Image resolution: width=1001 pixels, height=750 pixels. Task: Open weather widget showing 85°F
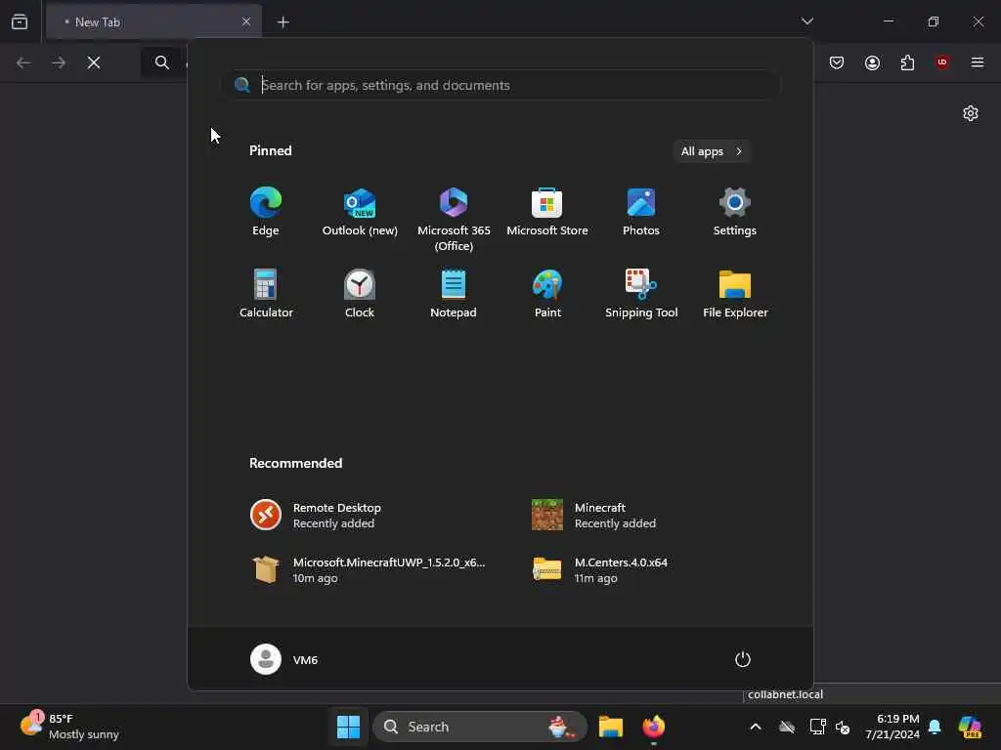70,727
